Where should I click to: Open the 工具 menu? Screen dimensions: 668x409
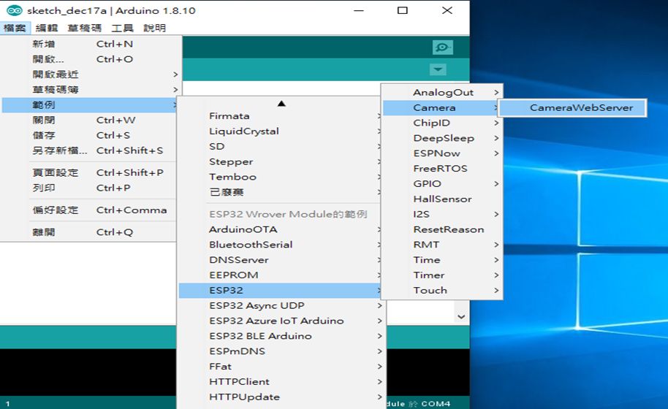(x=122, y=28)
